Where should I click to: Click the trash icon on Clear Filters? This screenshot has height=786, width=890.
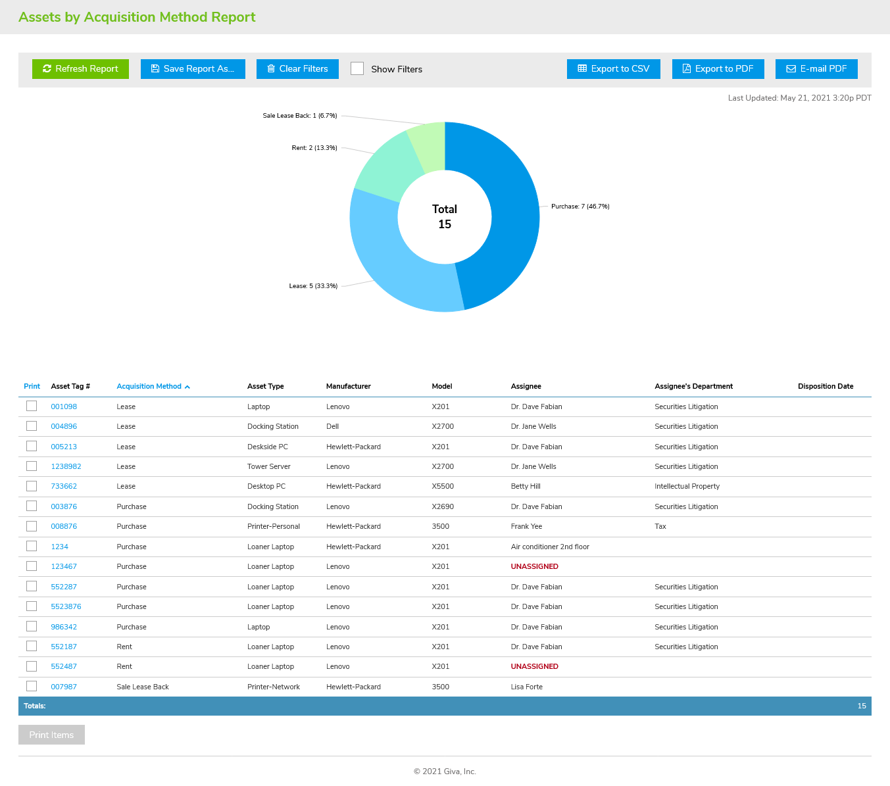[271, 68]
